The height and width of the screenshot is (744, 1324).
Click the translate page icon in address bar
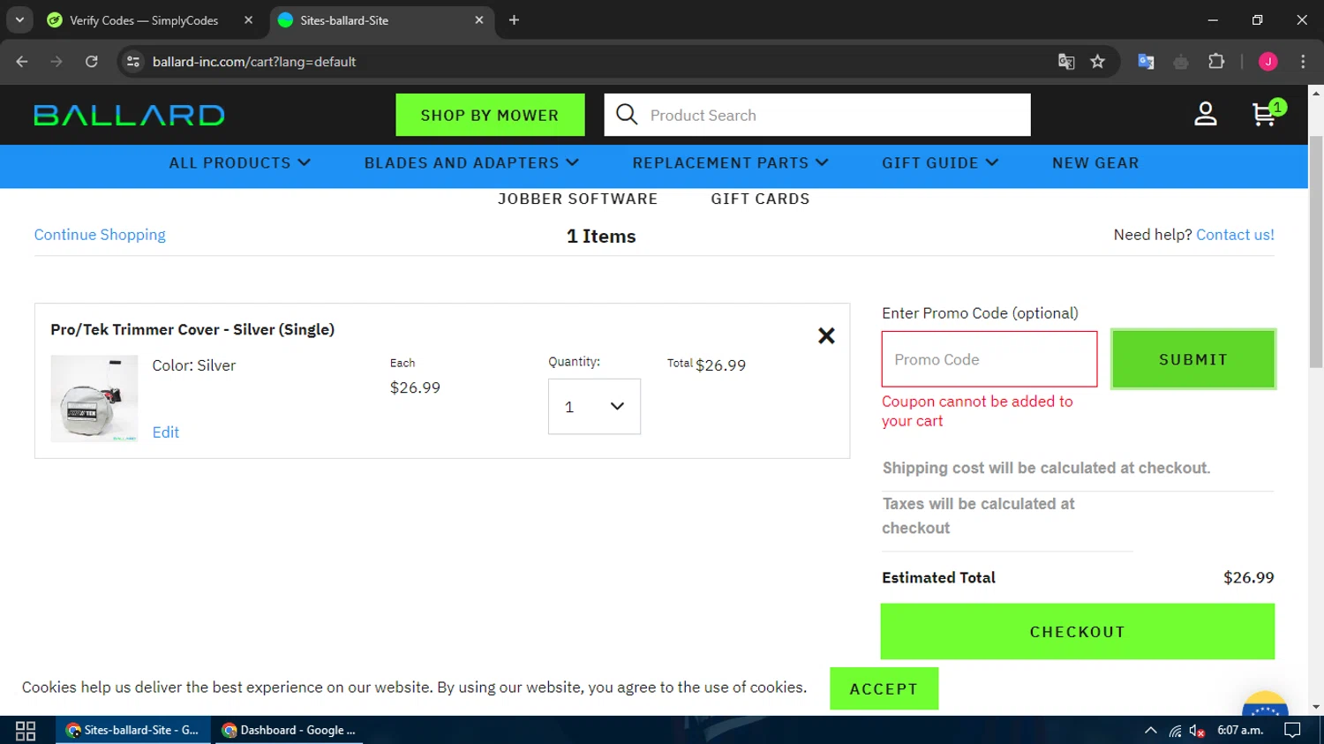[1066, 62]
